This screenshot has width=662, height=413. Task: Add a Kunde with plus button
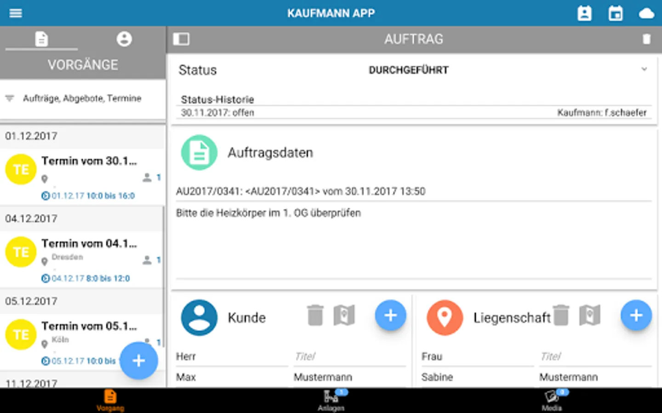[390, 315]
